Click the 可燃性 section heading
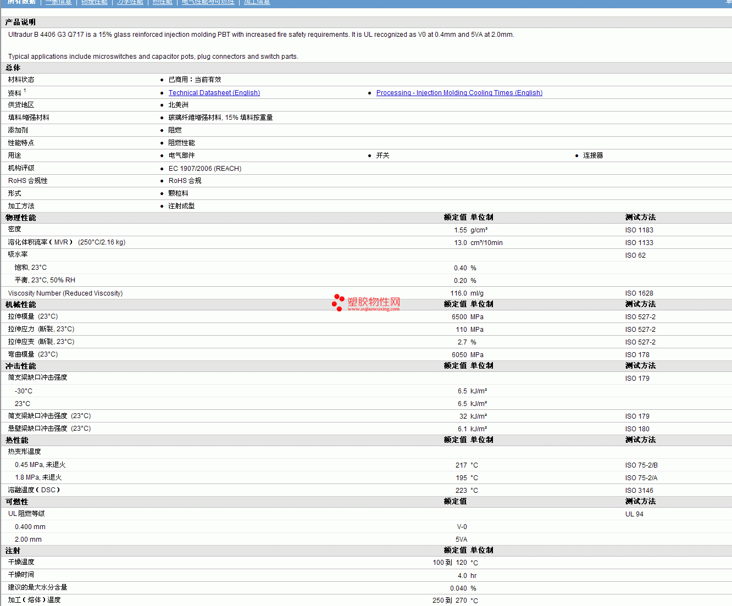 [17, 502]
